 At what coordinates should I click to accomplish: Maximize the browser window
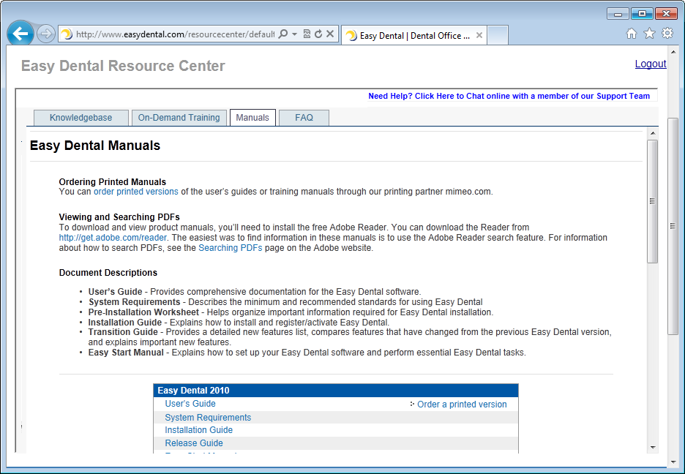[x=642, y=14]
